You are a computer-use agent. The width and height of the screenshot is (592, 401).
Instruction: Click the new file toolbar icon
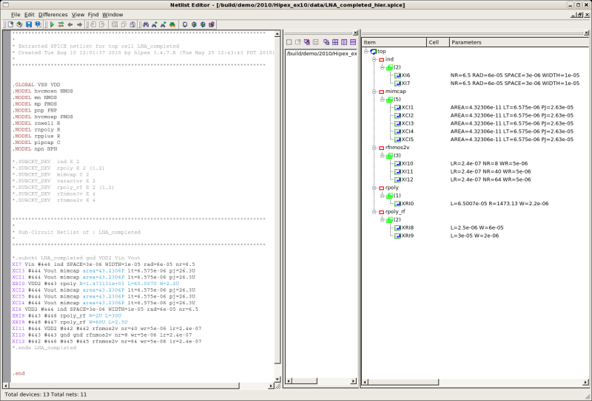point(10,24)
